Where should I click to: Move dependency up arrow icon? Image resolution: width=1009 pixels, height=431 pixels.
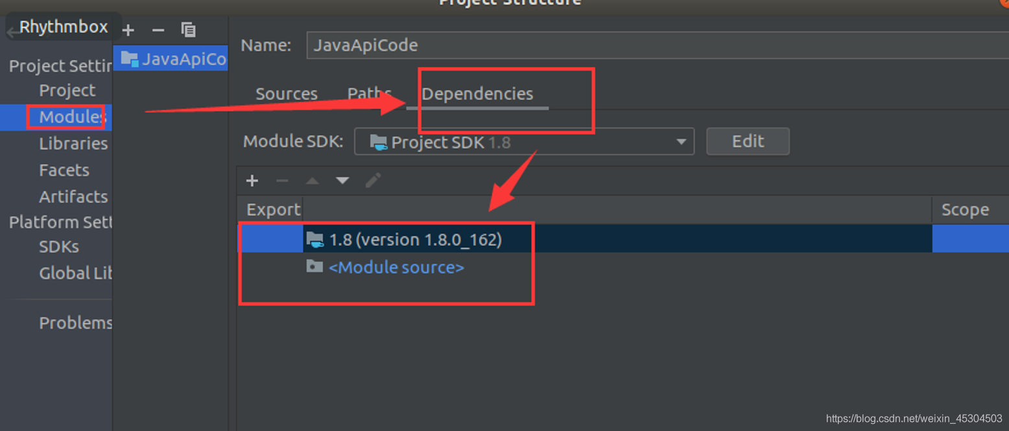313,181
